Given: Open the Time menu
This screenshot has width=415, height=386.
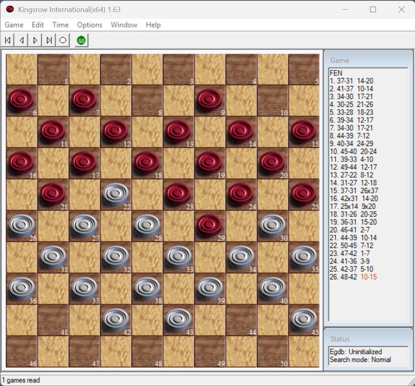Looking at the screenshot, I should click(x=60, y=25).
